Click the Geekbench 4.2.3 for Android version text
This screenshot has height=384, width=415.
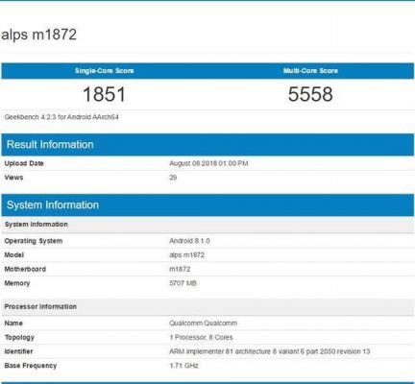pyautogui.click(x=61, y=117)
